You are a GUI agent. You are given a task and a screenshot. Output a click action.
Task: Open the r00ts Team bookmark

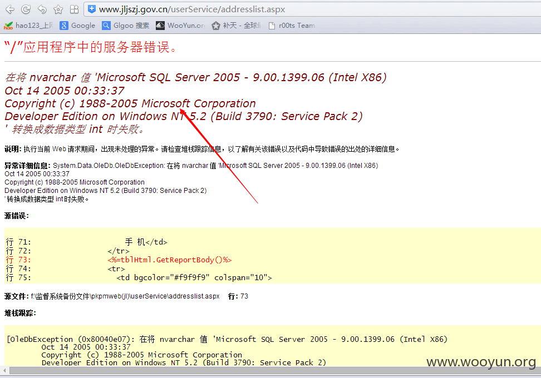[292, 26]
